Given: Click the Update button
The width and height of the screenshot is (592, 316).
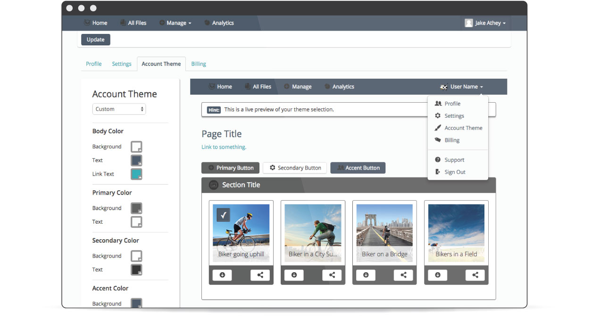Looking at the screenshot, I should pyautogui.click(x=96, y=40).
